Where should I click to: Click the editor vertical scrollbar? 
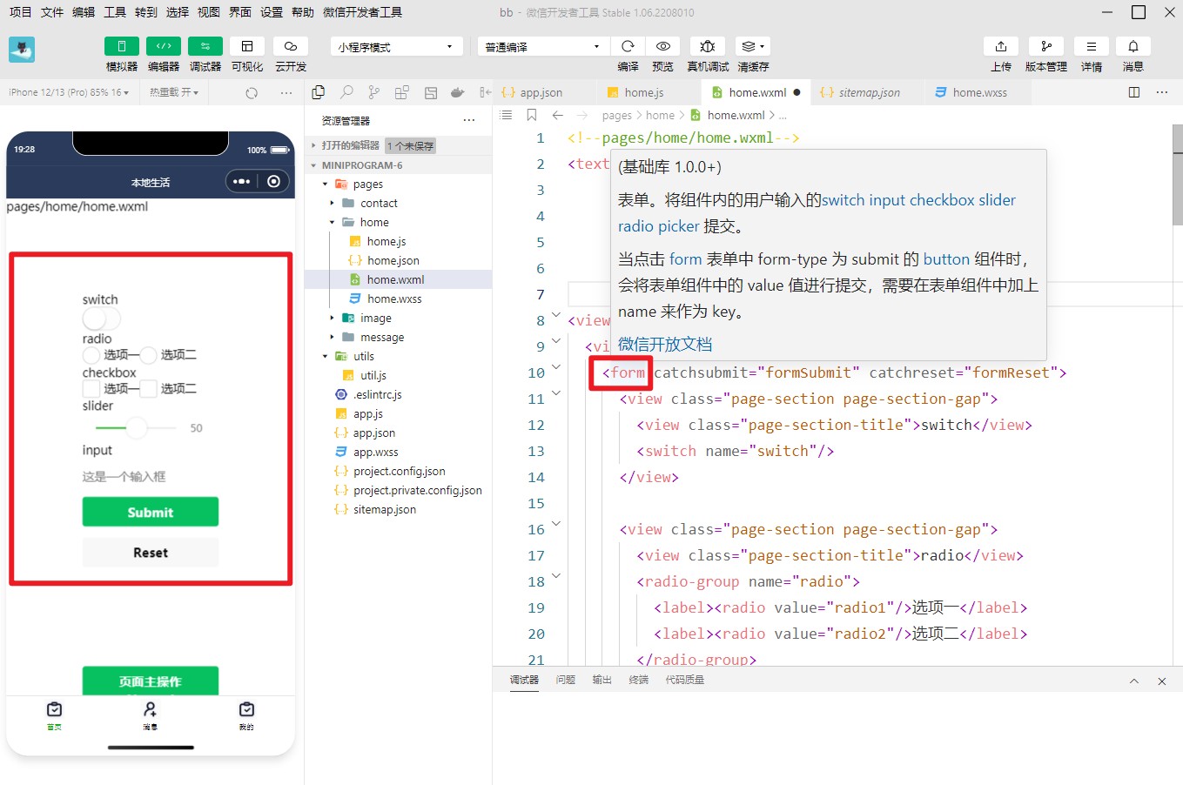pos(1177,174)
